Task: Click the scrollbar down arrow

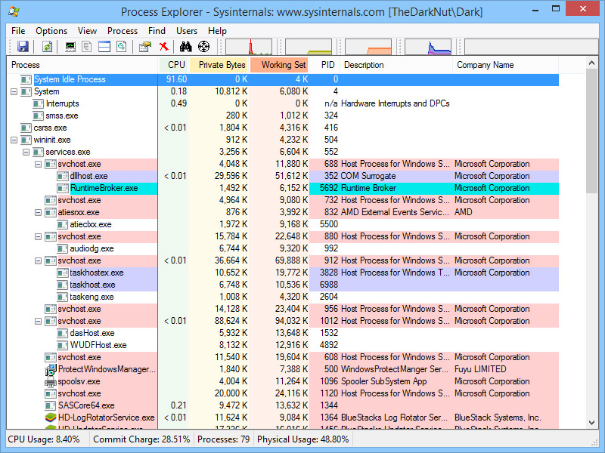Action: (x=591, y=423)
